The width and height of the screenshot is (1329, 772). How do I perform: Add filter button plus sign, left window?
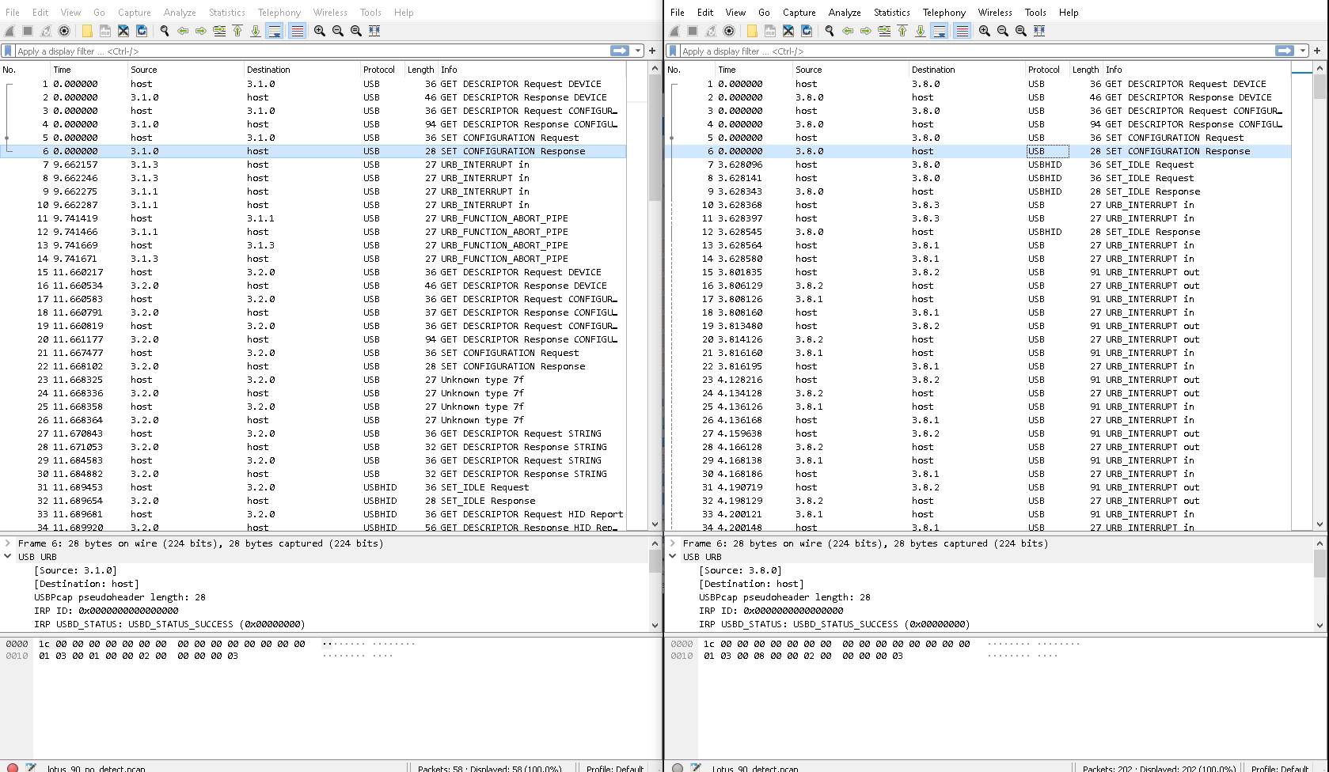[x=652, y=51]
